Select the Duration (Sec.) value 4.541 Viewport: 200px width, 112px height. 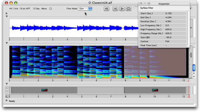click(x=168, y=22)
